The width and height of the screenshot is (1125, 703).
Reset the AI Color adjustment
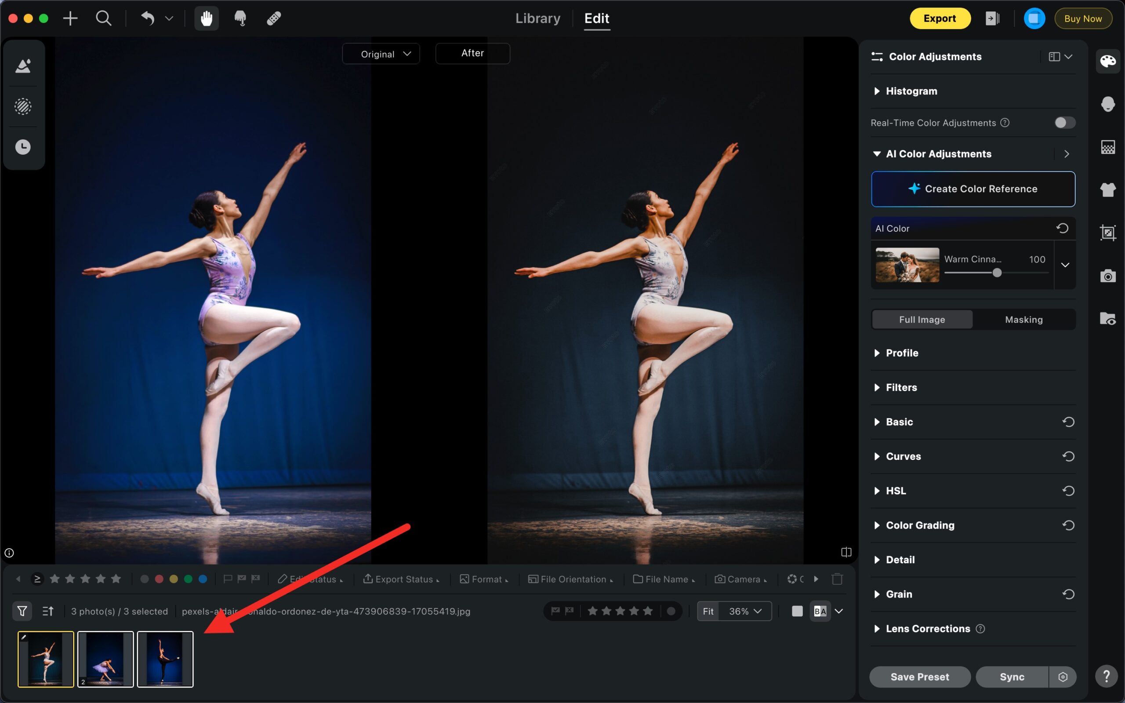(x=1062, y=228)
